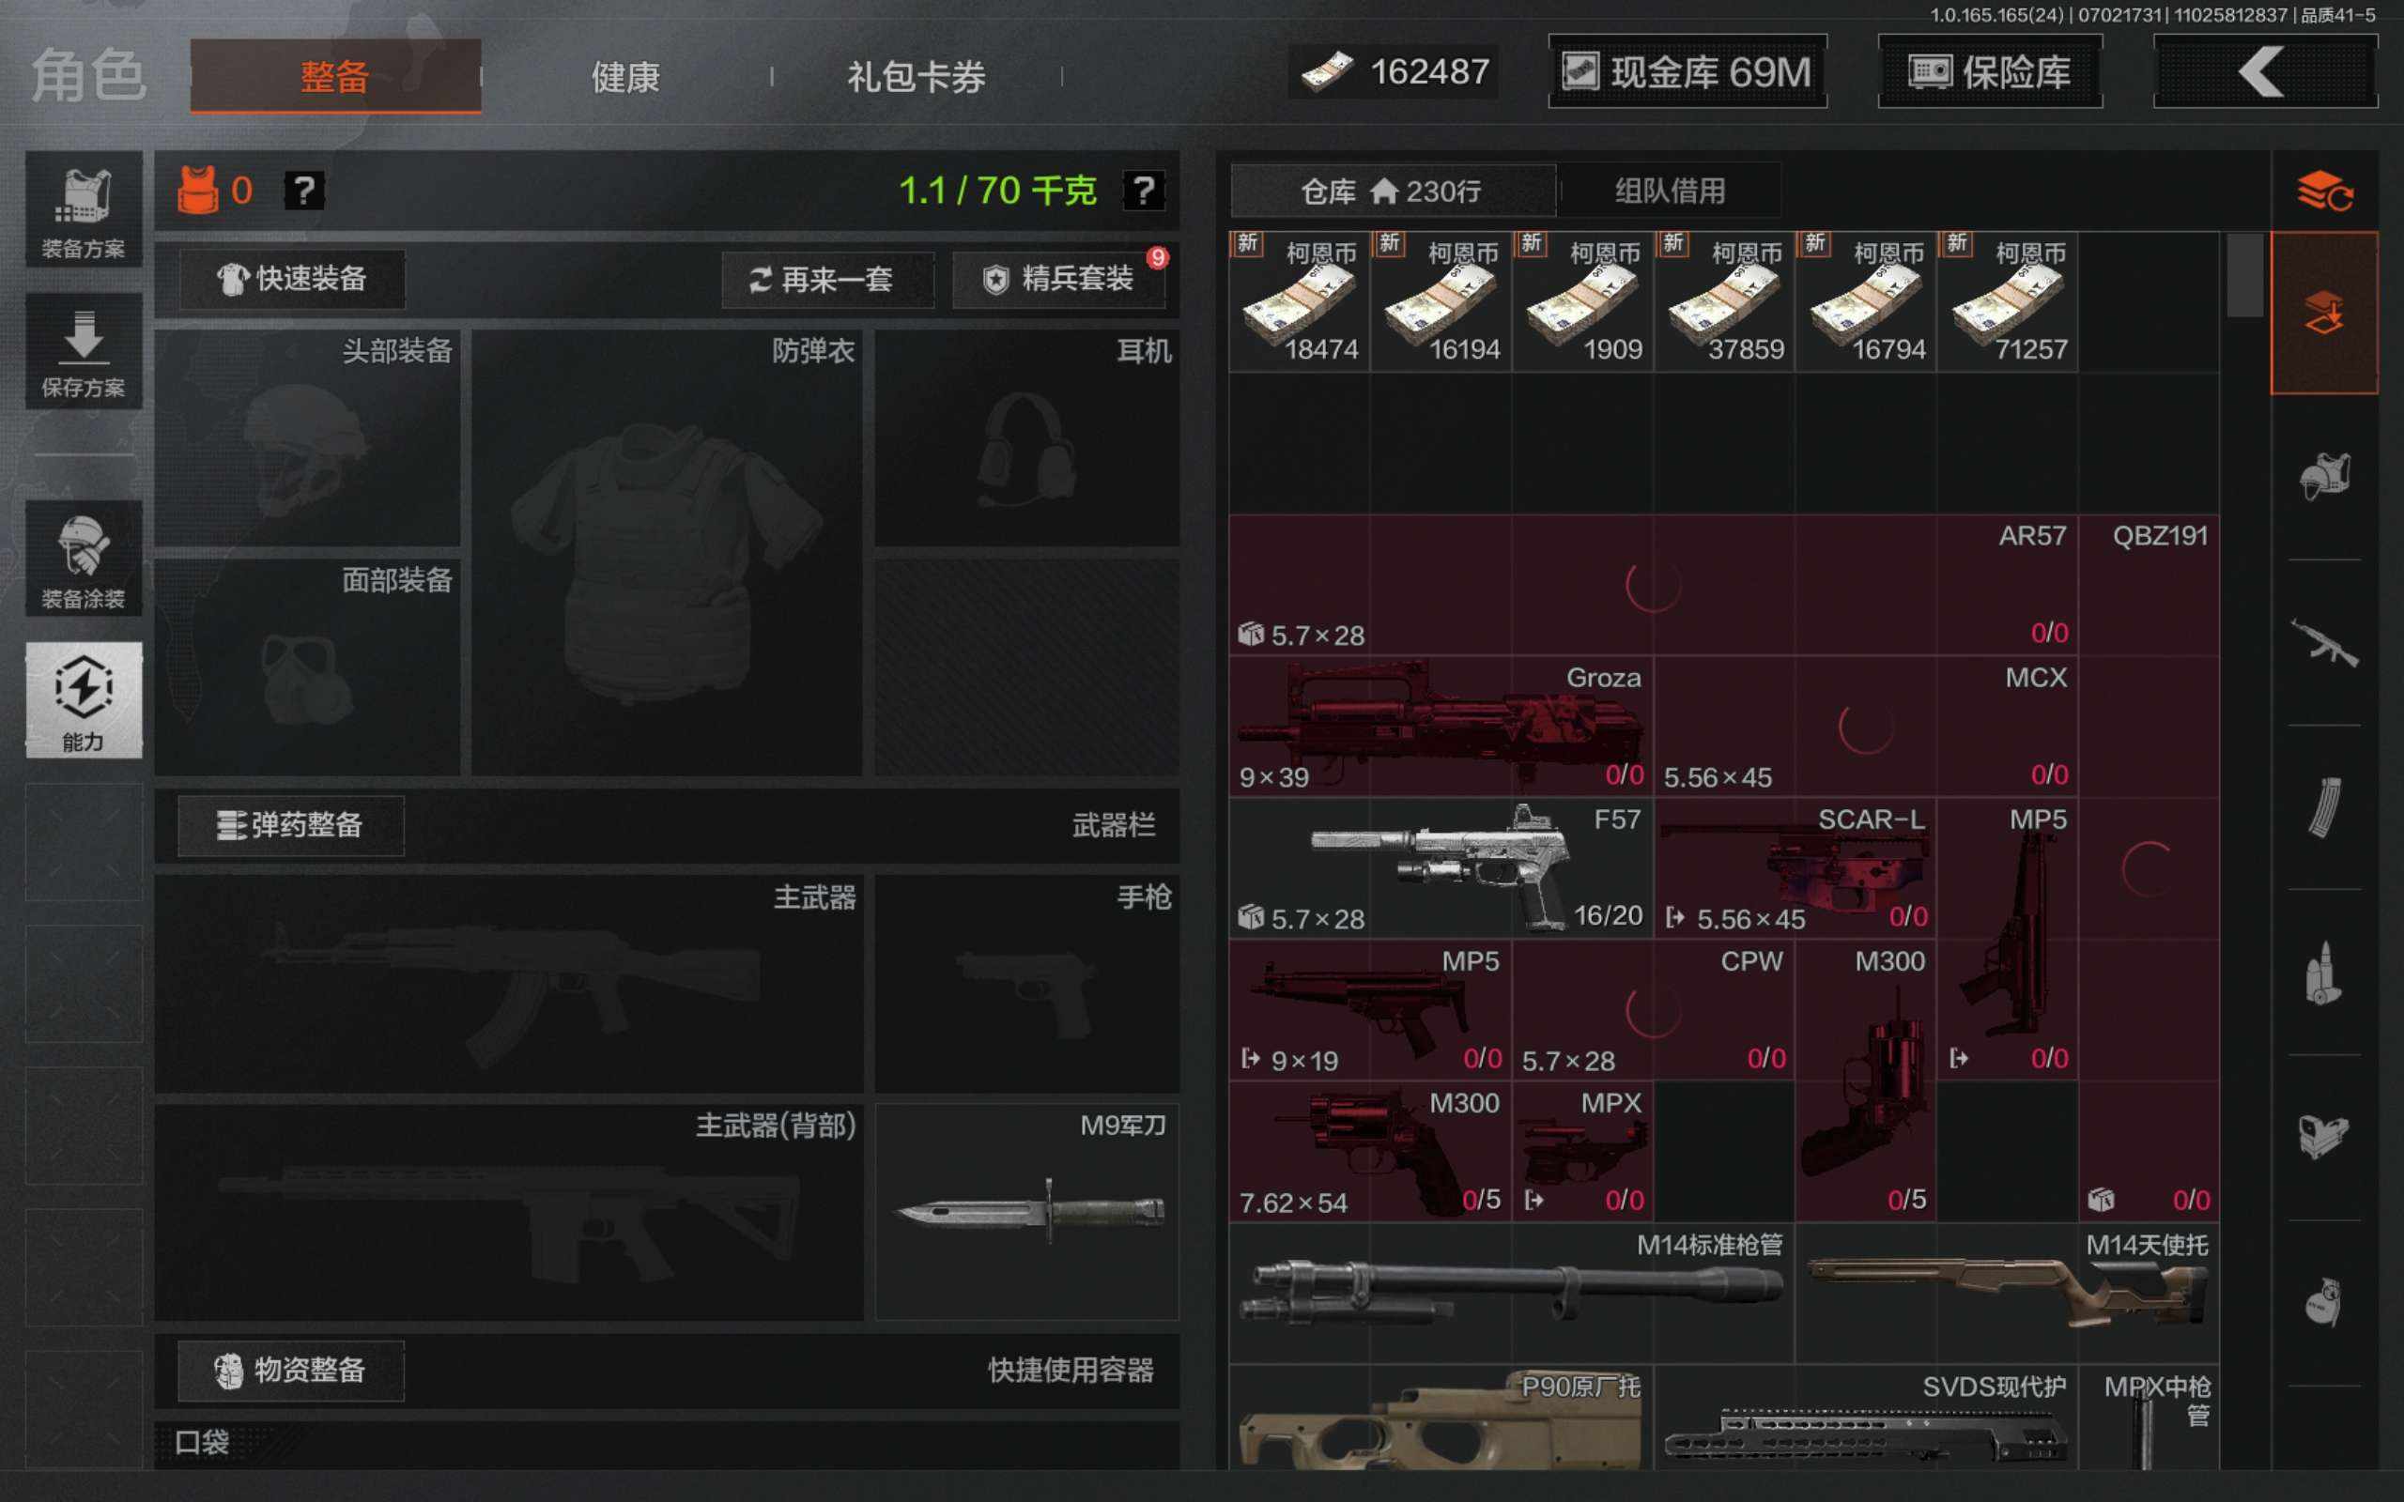Select the 仓库 230行 tab
The image size is (2404, 1502).
(x=1393, y=190)
